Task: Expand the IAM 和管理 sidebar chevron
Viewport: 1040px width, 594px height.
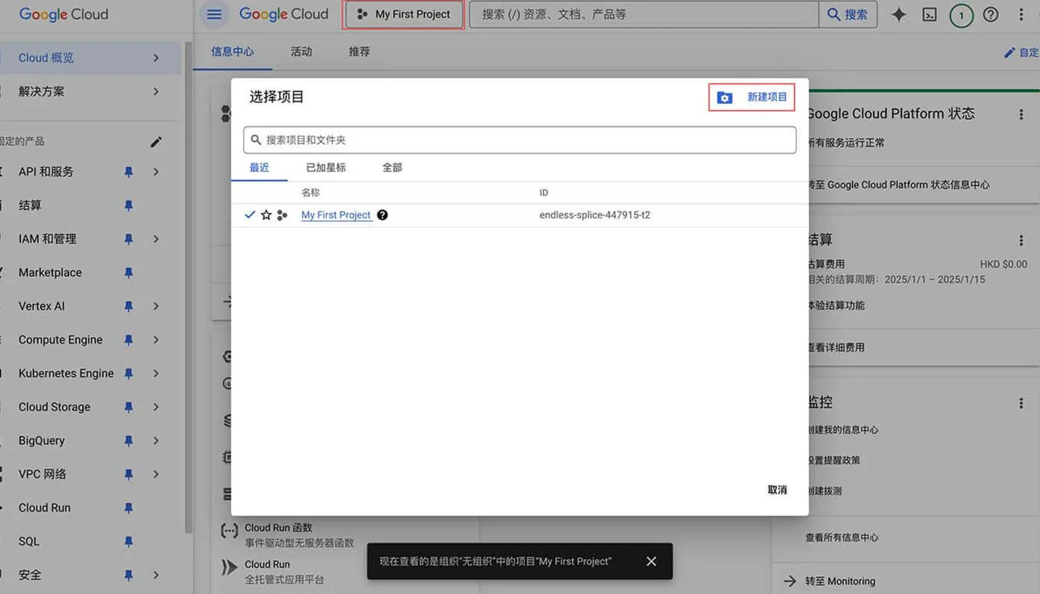Action: [x=155, y=238]
